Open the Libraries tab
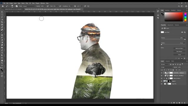This screenshot has height=106, width=188. [177, 25]
